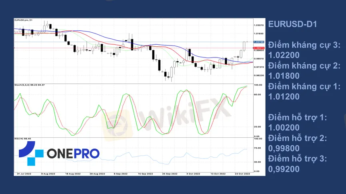
Task: Click the ONEPRO brand name text
Action: pos(73,154)
